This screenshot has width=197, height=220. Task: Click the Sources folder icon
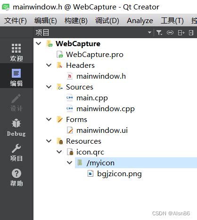(x=60, y=87)
